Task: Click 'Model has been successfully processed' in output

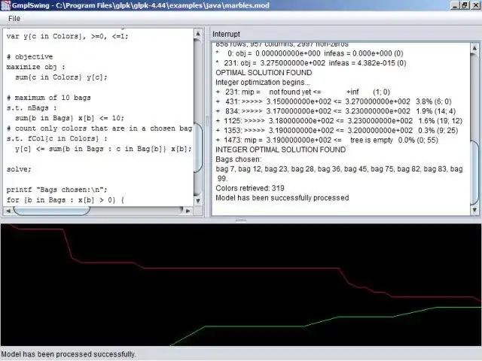Action: pyautogui.click(x=282, y=198)
